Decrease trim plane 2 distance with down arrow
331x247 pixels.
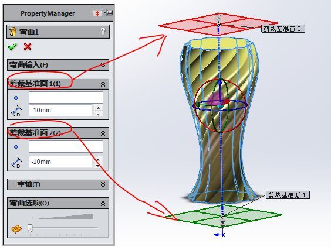tap(98, 165)
